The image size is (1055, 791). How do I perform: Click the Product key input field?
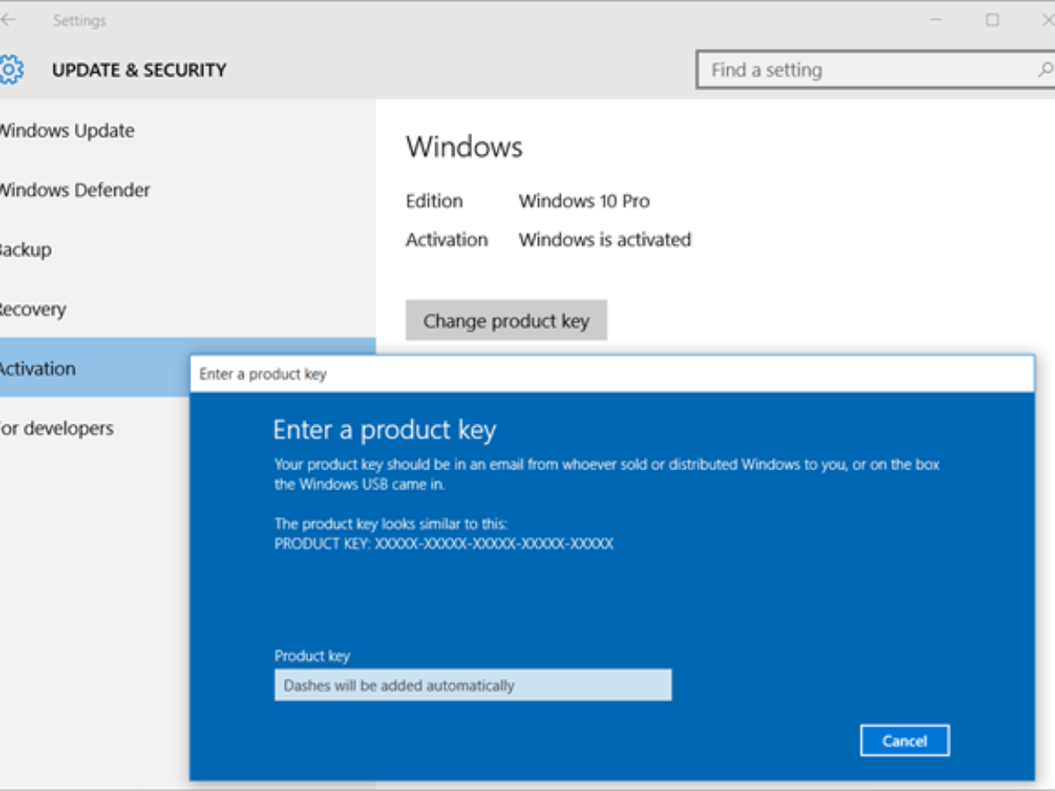pos(473,685)
